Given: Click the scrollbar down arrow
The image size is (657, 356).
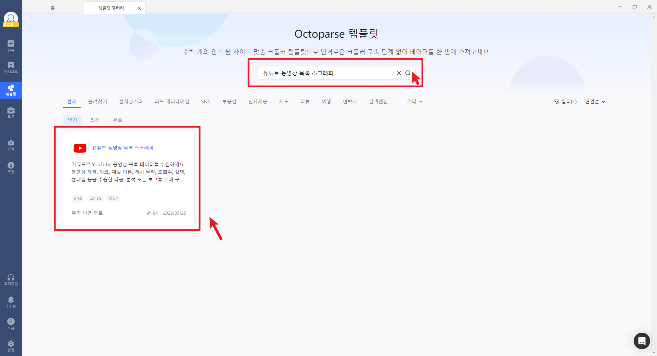Looking at the screenshot, I should click(654, 353).
